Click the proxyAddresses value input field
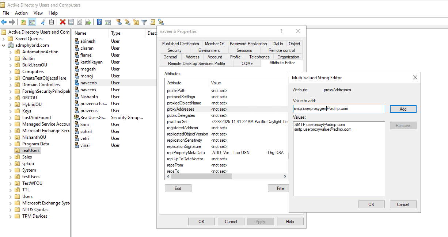This screenshot has width=448, height=237. coord(338,109)
